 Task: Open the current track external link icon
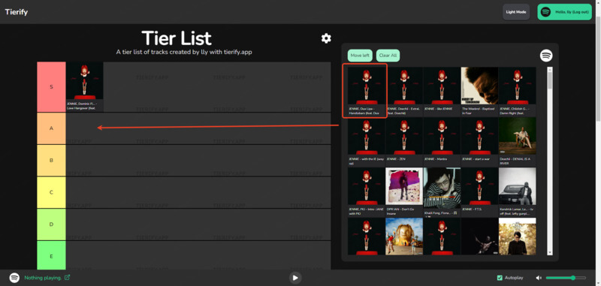pyautogui.click(x=68, y=278)
